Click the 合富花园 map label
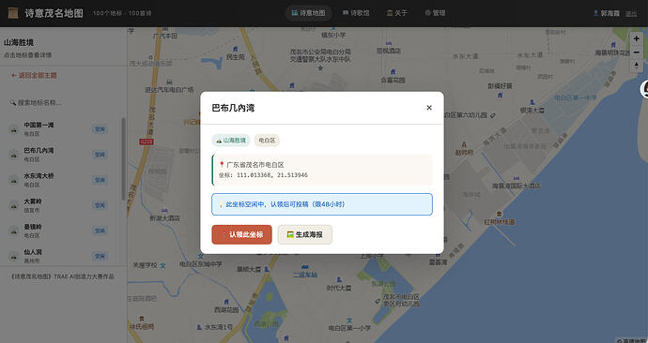The height and width of the screenshot is (343, 648). tap(393, 80)
